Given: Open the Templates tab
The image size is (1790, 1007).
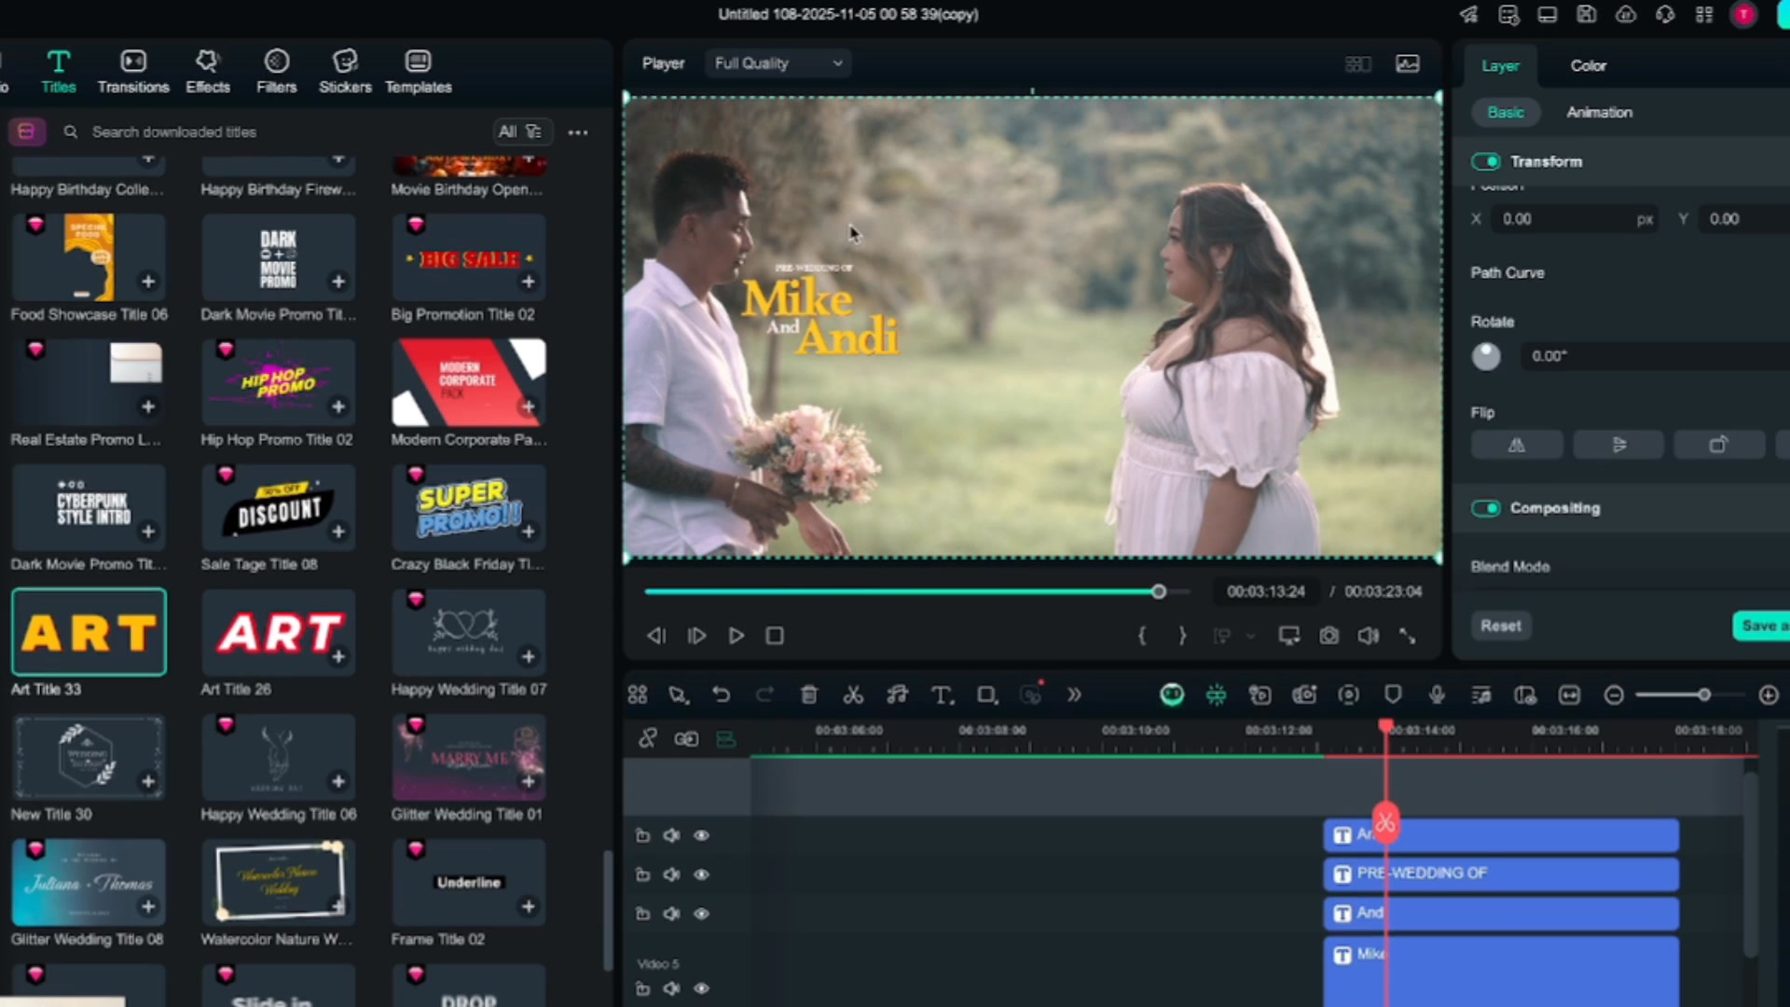Looking at the screenshot, I should [x=418, y=72].
